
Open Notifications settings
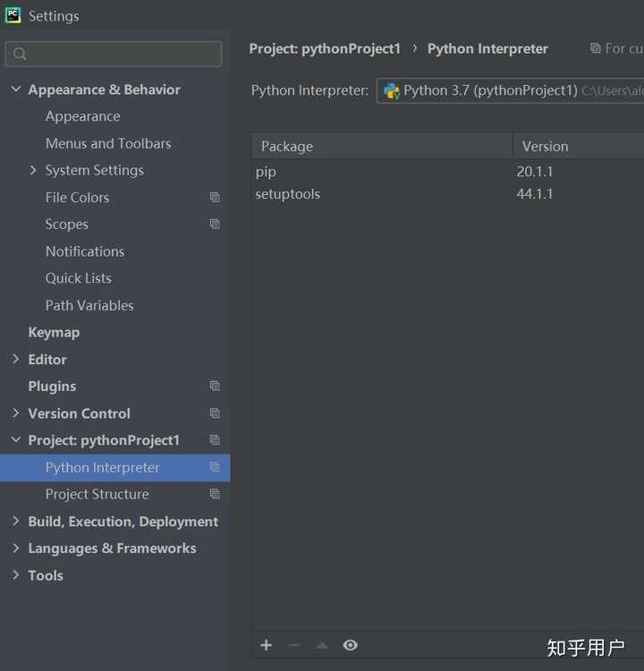pyautogui.click(x=85, y=251)
